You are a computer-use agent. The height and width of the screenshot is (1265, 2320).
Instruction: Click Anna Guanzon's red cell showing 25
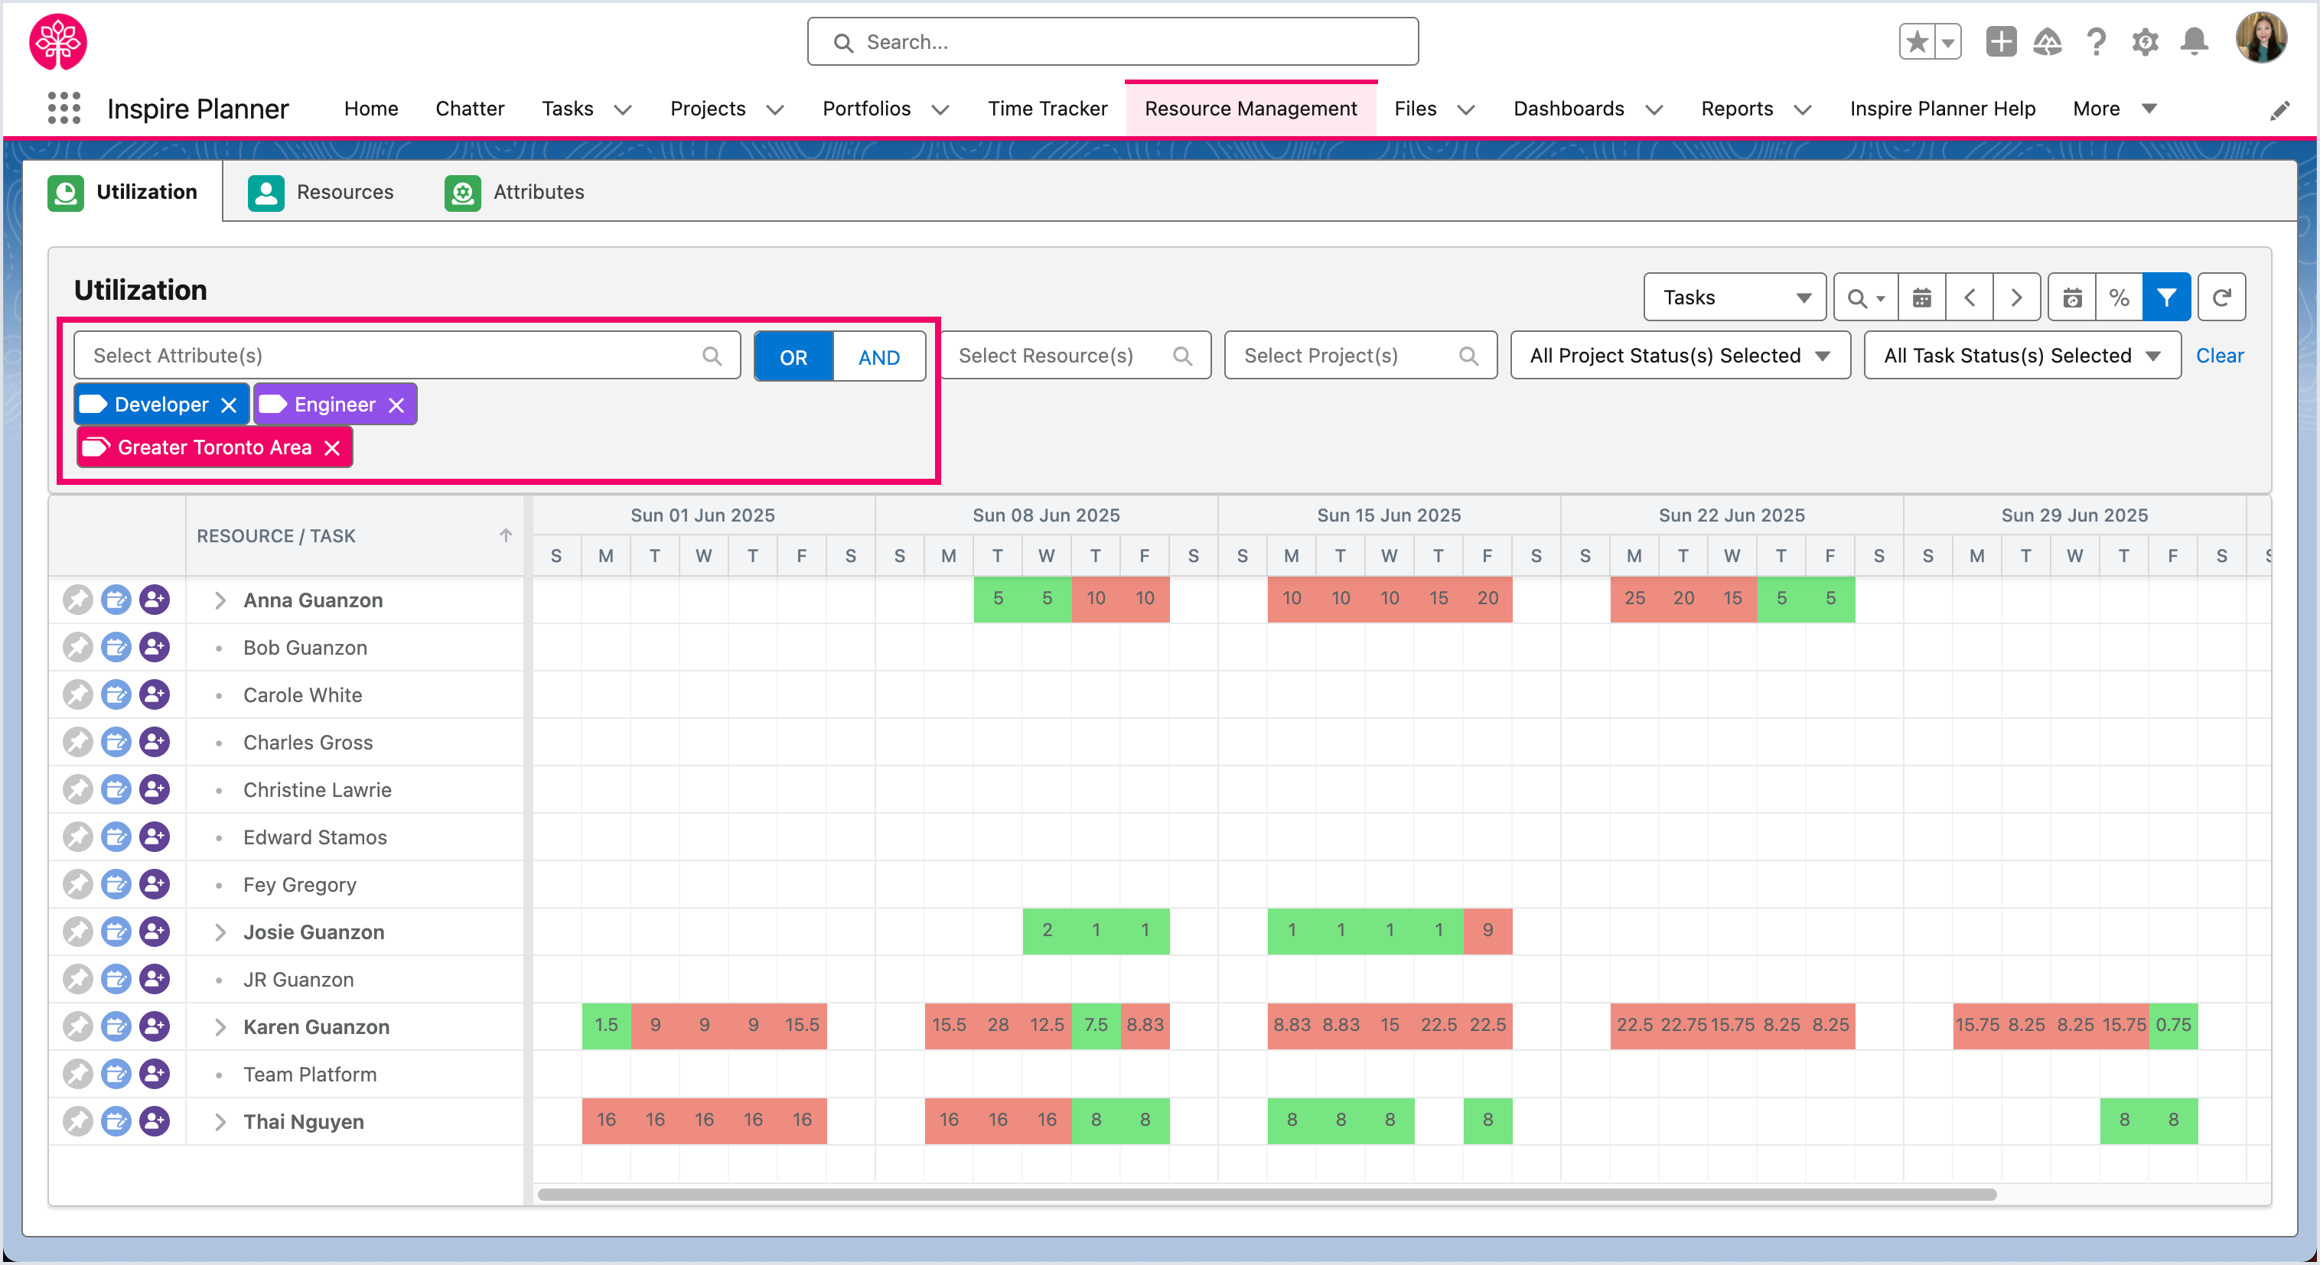click(1634, 599)
